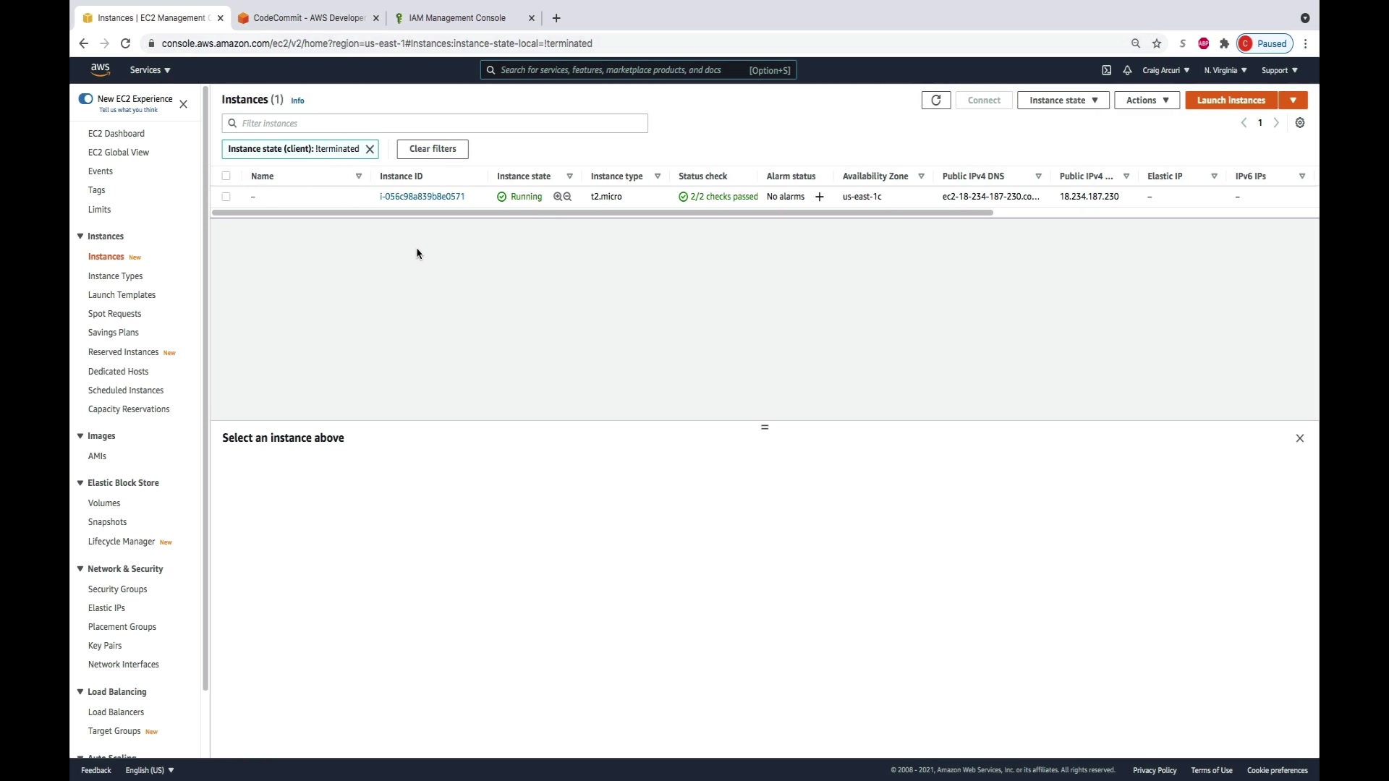Click the AWS logo home icon
The height and width of the screenshot is (781, 1389).
(100, 69)
